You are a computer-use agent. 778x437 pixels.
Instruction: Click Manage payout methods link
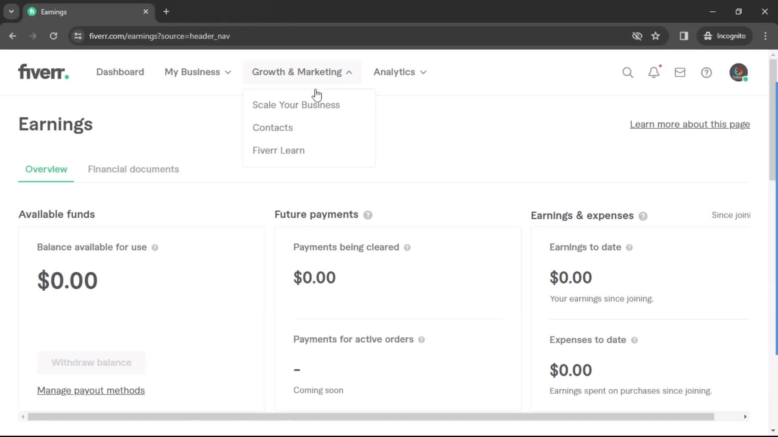coord(91,390)
